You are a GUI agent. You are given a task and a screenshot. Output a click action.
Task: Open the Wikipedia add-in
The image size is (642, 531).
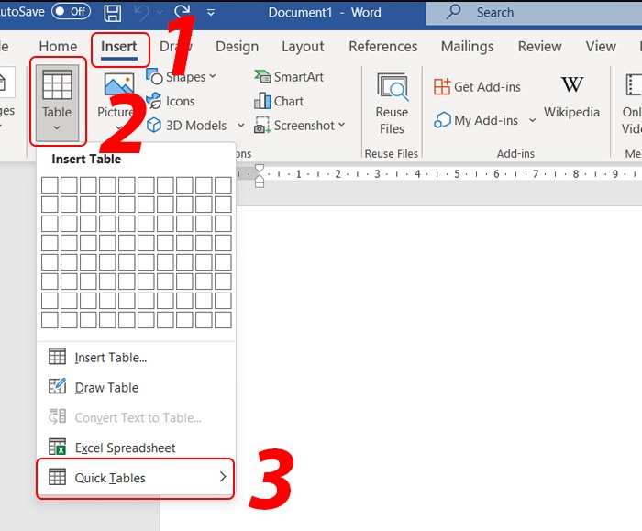point(571,96)
